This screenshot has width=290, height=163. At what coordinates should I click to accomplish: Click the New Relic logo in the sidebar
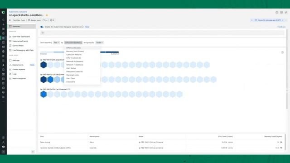(x=3, y=13)
